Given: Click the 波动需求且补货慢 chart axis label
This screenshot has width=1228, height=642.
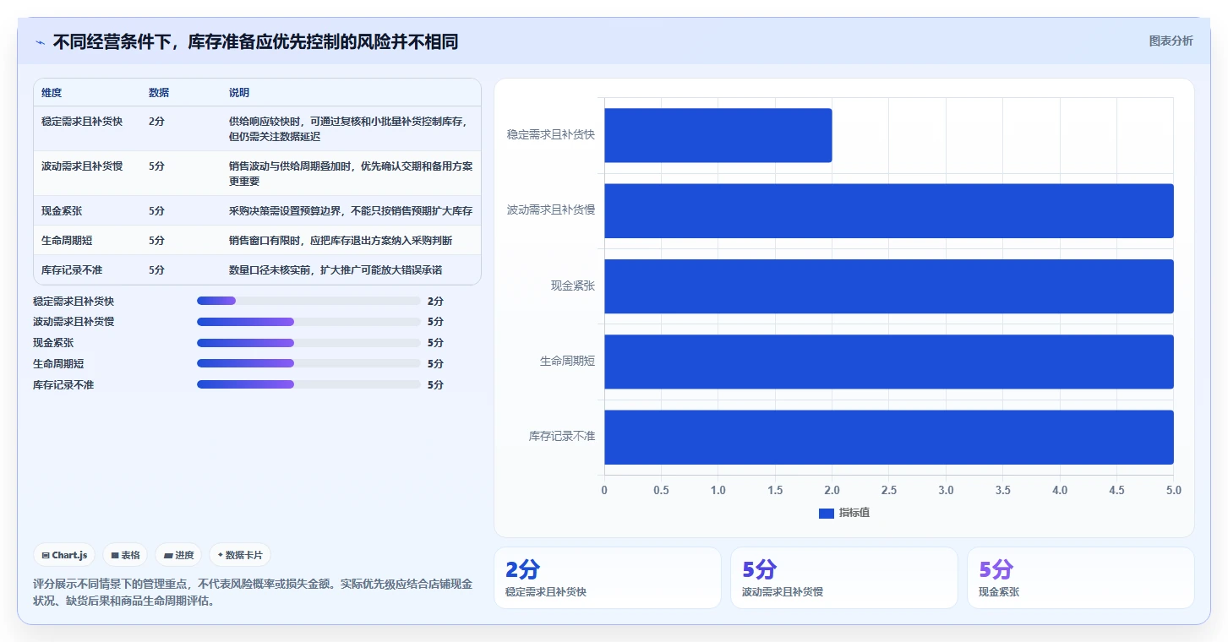Looking at the screenshot, I should coord(551,209).
